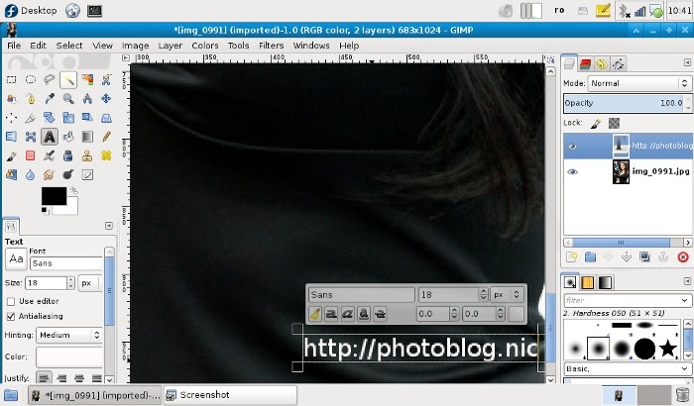Toggle lock pixels brush icon
The width and height of the screenshot is (694, 406).
(x=596, y=124)
